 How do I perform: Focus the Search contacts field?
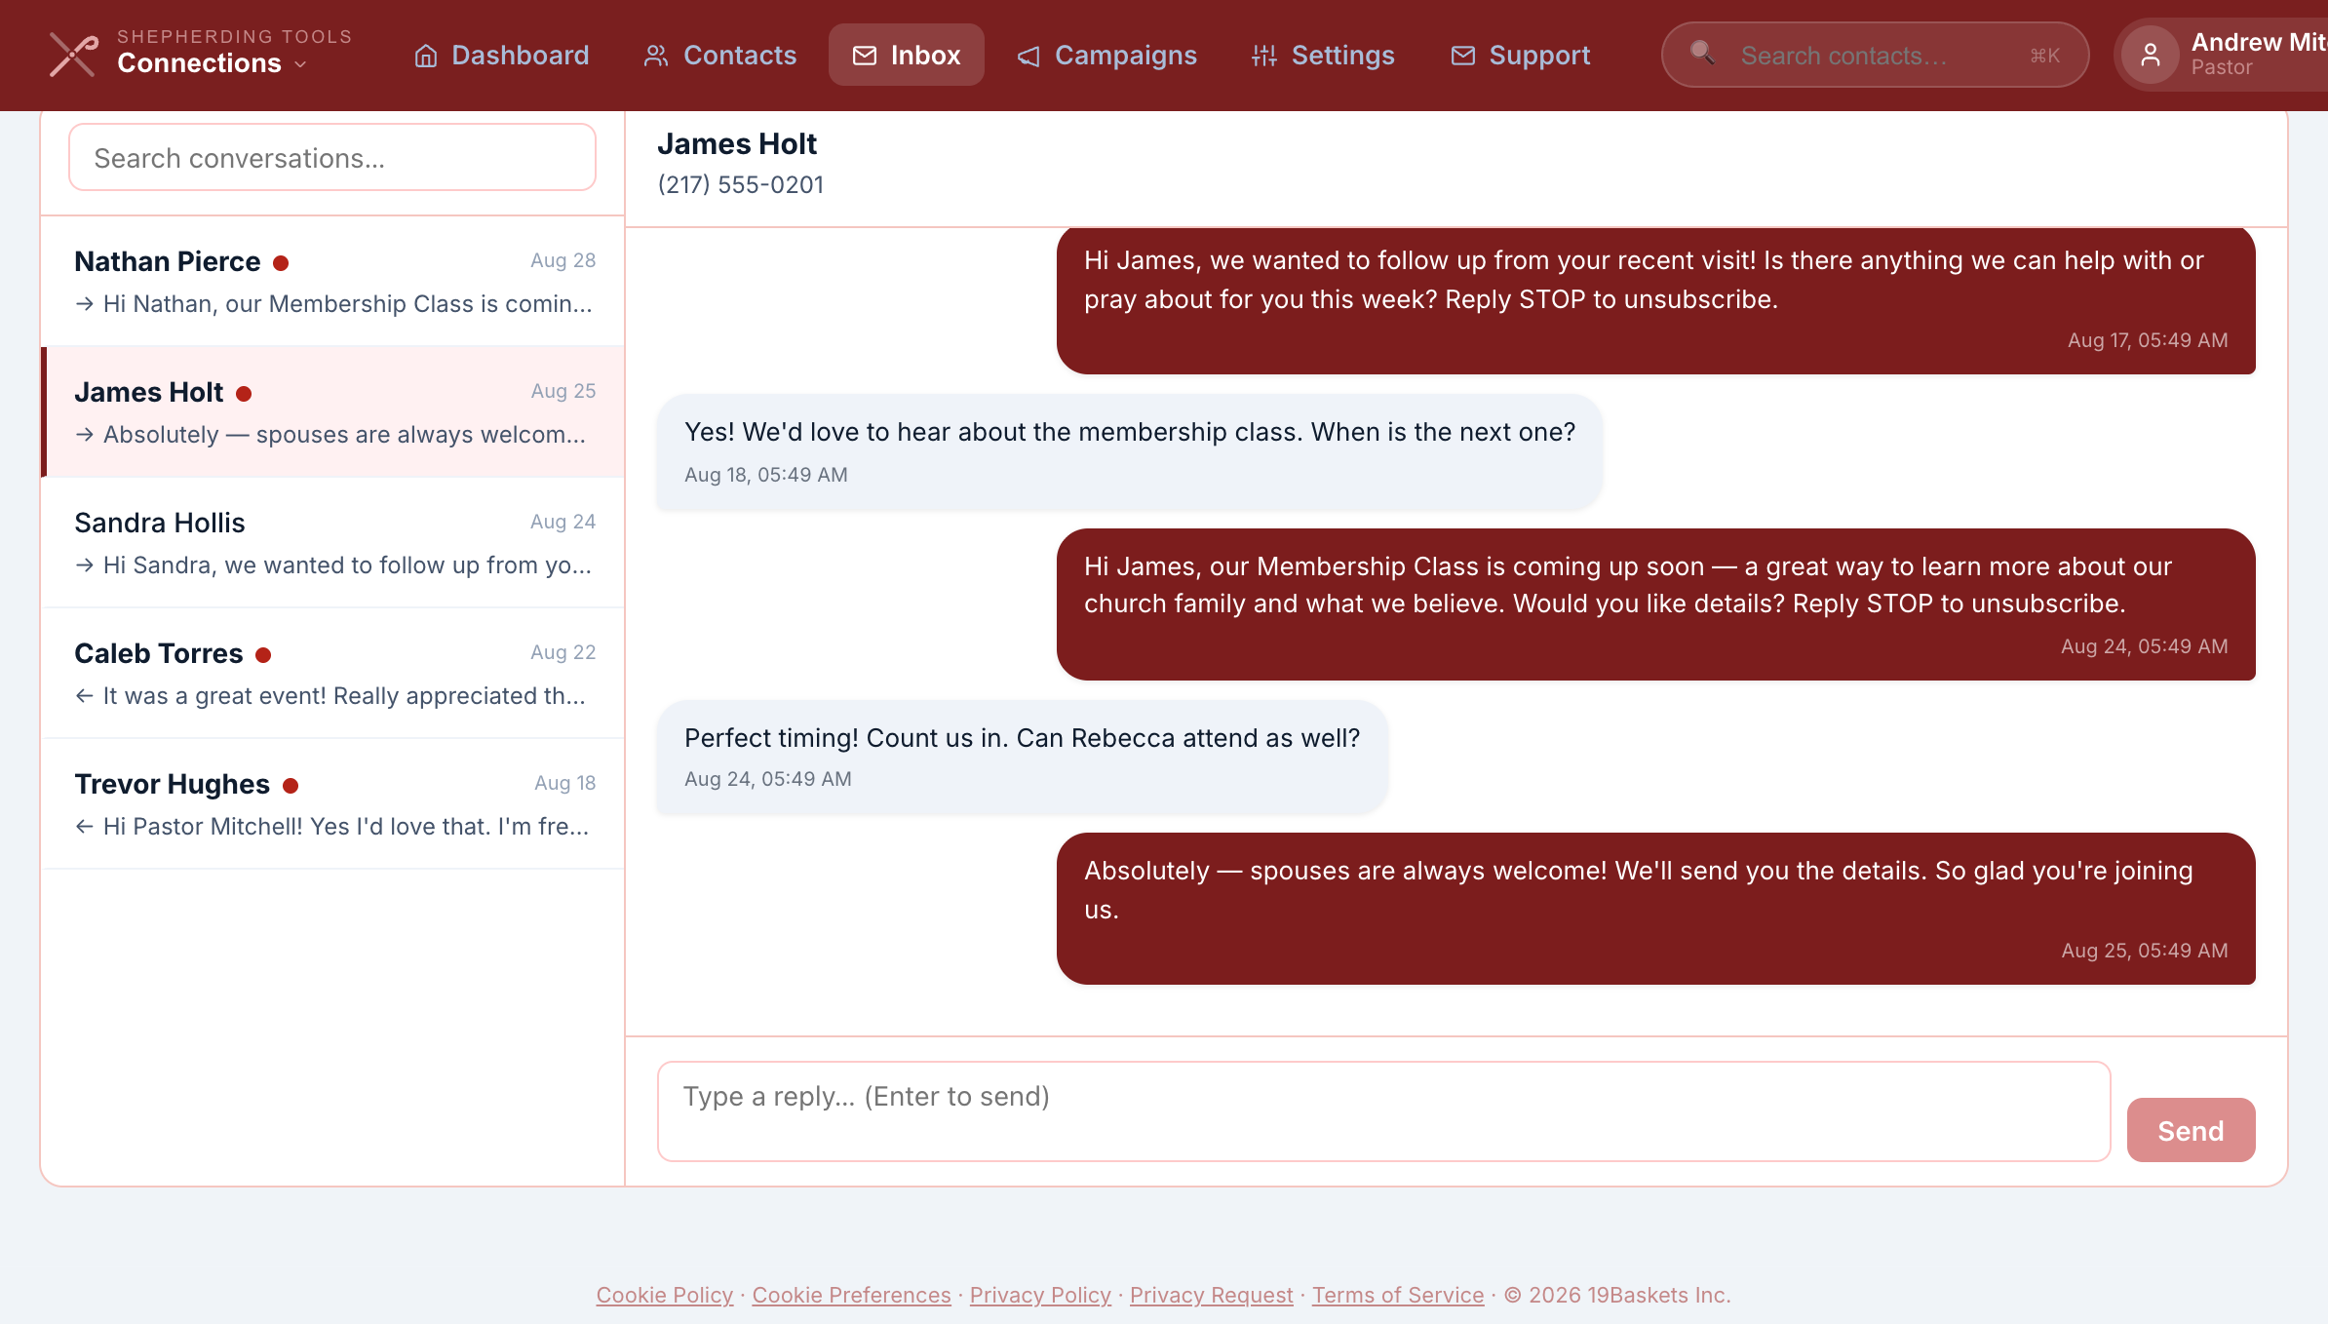[x=1874, y=56]
